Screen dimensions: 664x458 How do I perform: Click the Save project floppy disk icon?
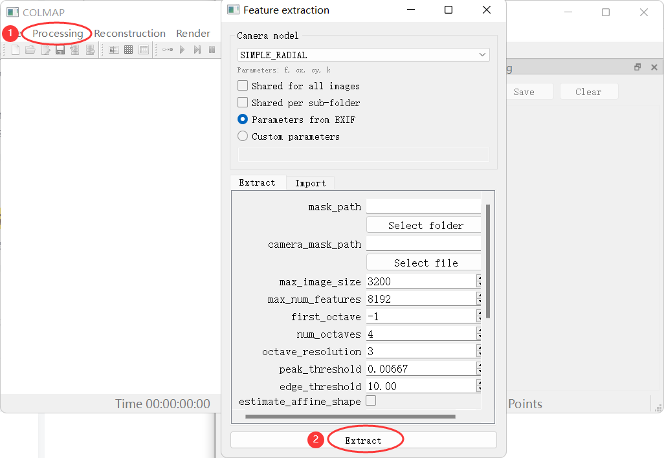coord(60,50)
